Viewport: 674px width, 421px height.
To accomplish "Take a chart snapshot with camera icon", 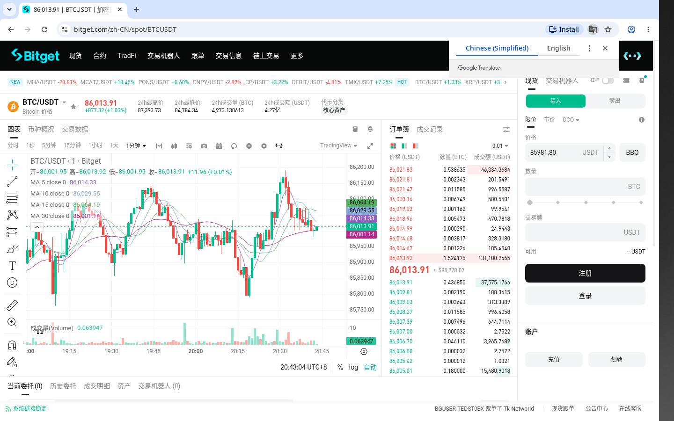I will point(204,146).
